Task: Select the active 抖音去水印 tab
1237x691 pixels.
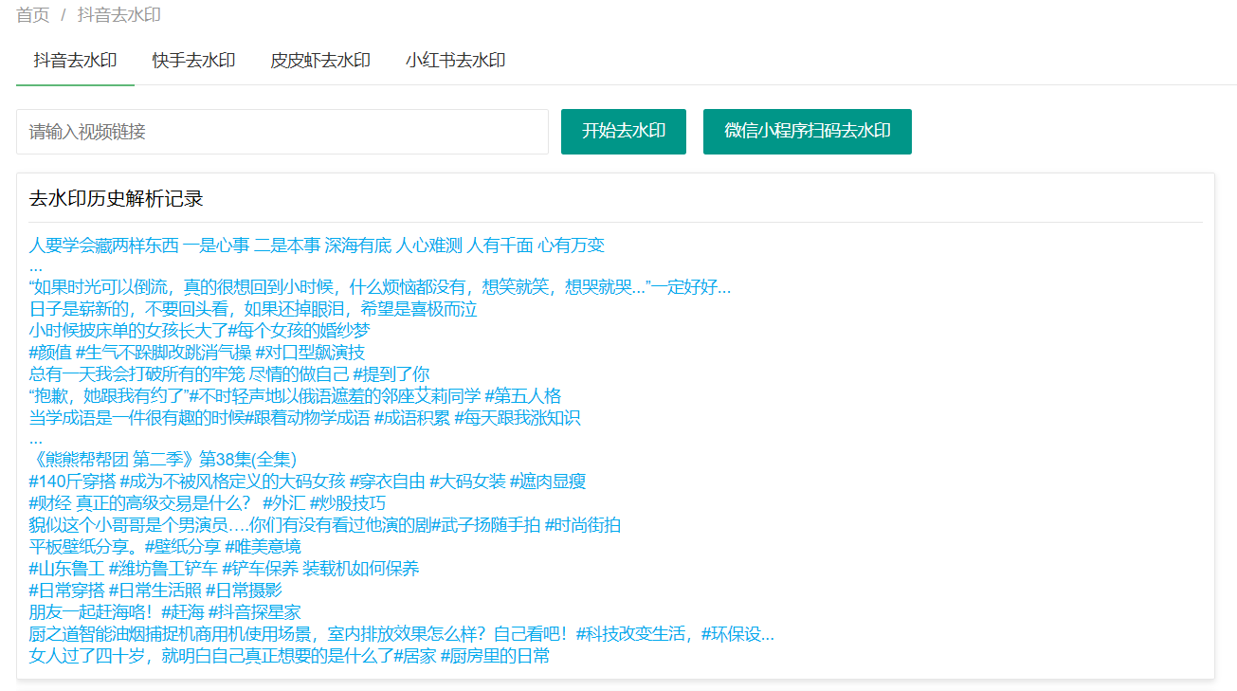Action: pyautogui.click(x=75, y=60)
